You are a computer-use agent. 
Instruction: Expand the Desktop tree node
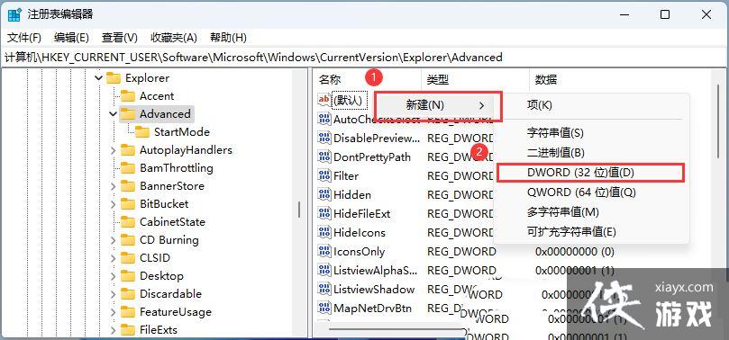tap(113, 276)
